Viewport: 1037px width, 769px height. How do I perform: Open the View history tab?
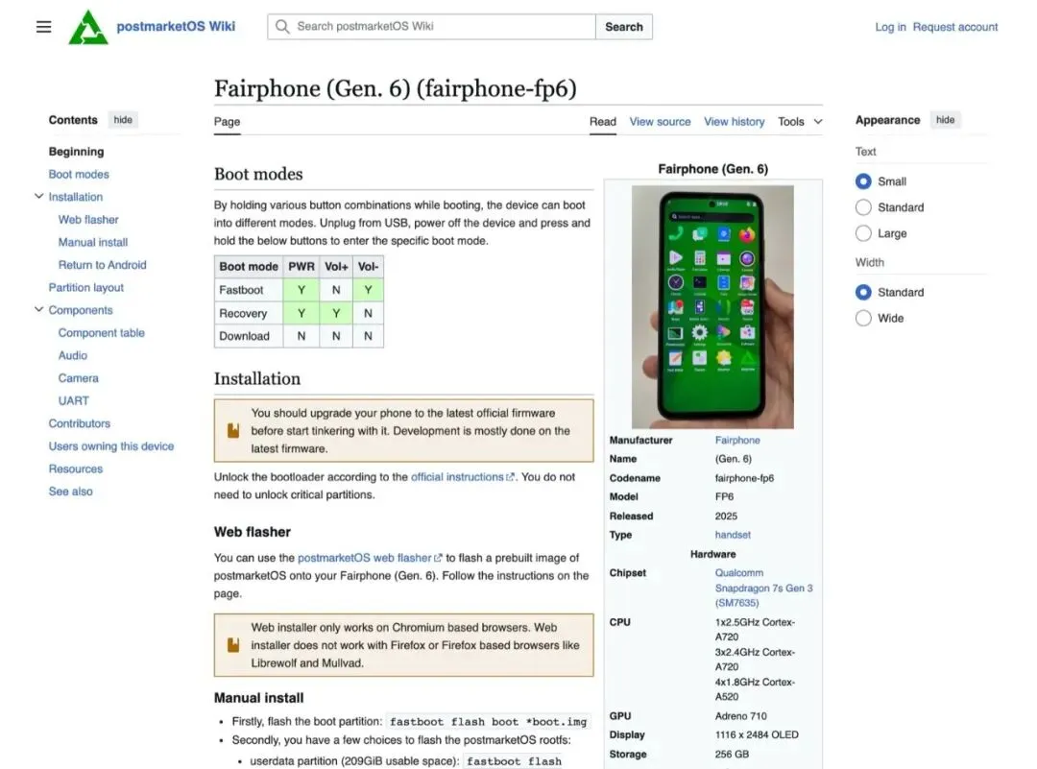(735, 122)
